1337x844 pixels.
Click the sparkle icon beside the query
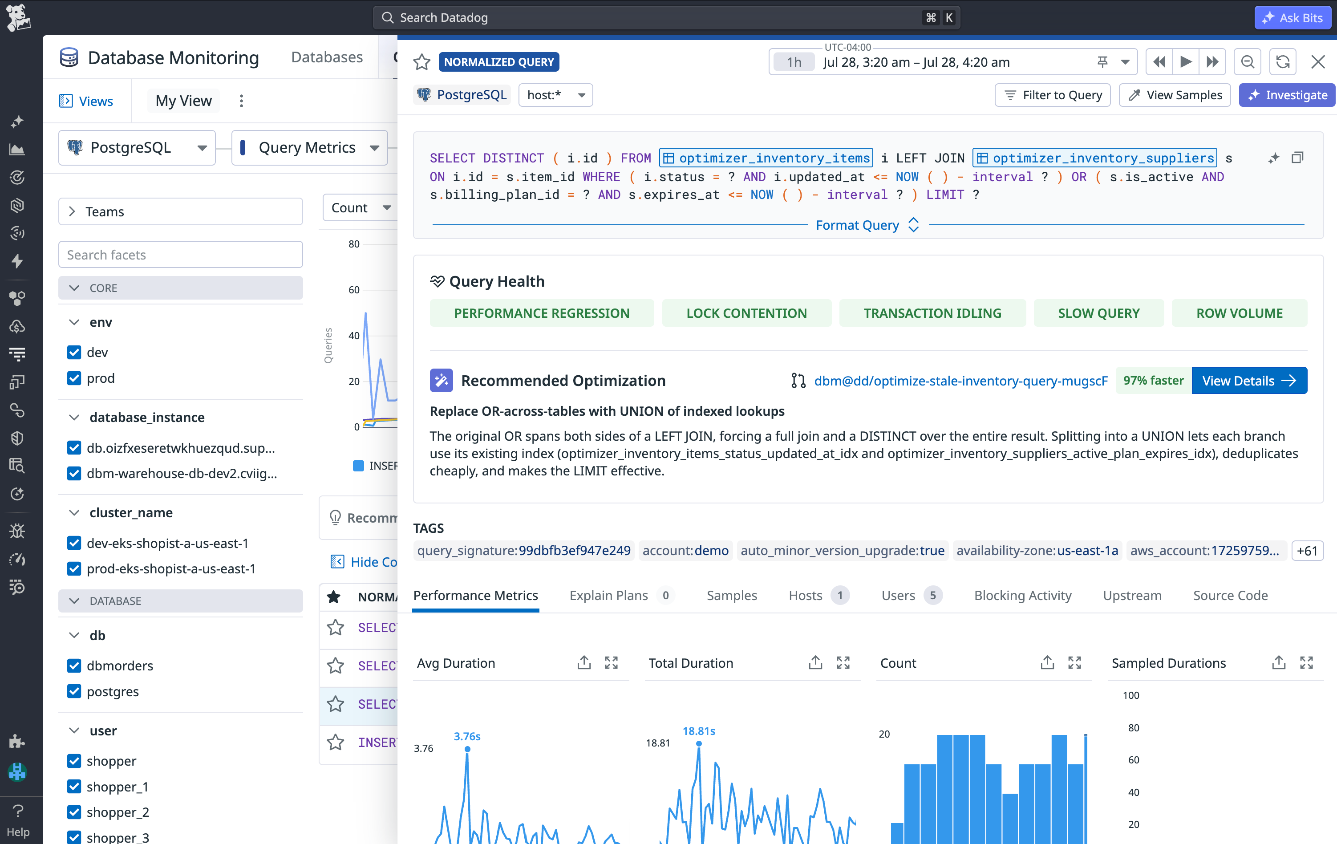[x=1274, y=158]
